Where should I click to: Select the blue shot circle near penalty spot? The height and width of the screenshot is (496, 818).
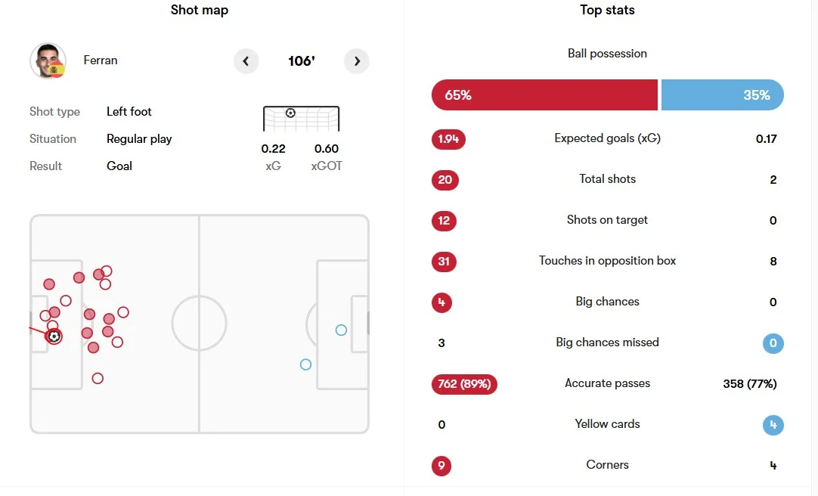tap(341, 330)
